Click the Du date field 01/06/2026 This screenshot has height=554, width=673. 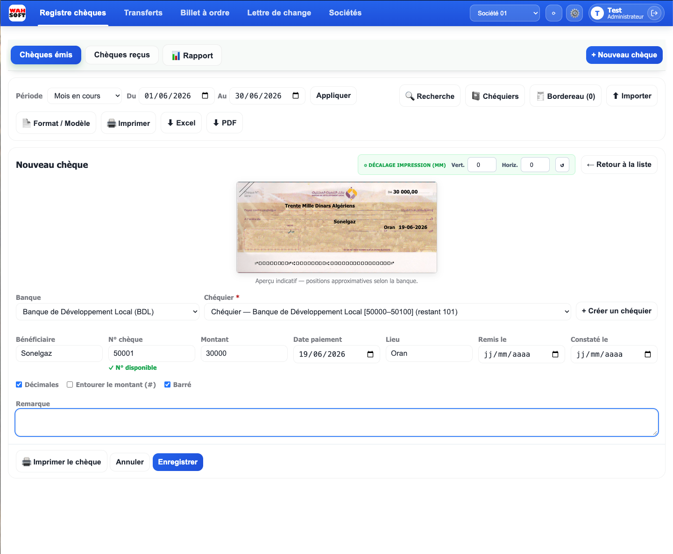pos(177,96)
